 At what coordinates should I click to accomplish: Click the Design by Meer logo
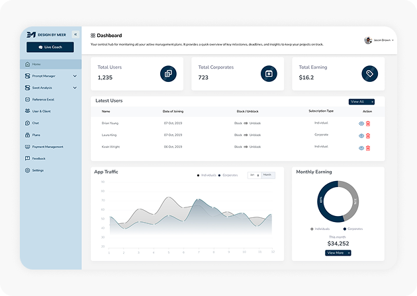(46, 35)
